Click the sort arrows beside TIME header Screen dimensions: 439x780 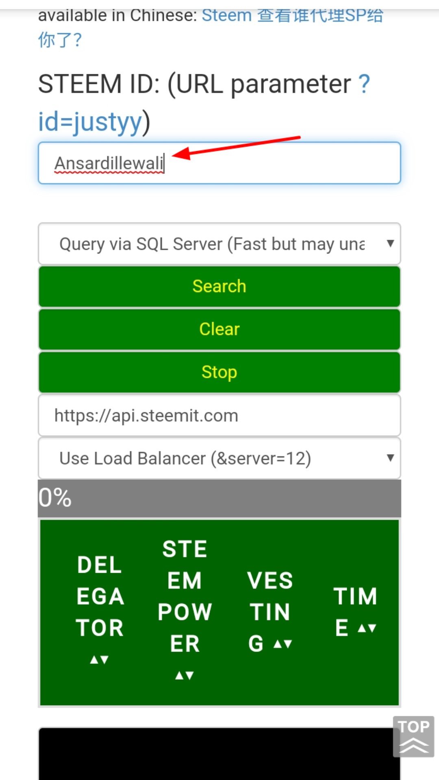click(x=367, y=628)
